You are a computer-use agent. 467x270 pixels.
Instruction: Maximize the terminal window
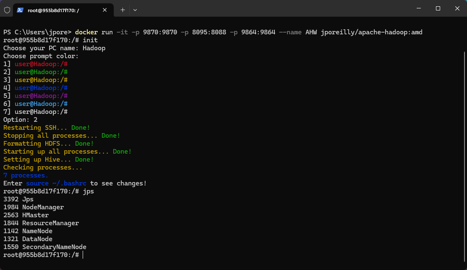(x=438, y=8)
